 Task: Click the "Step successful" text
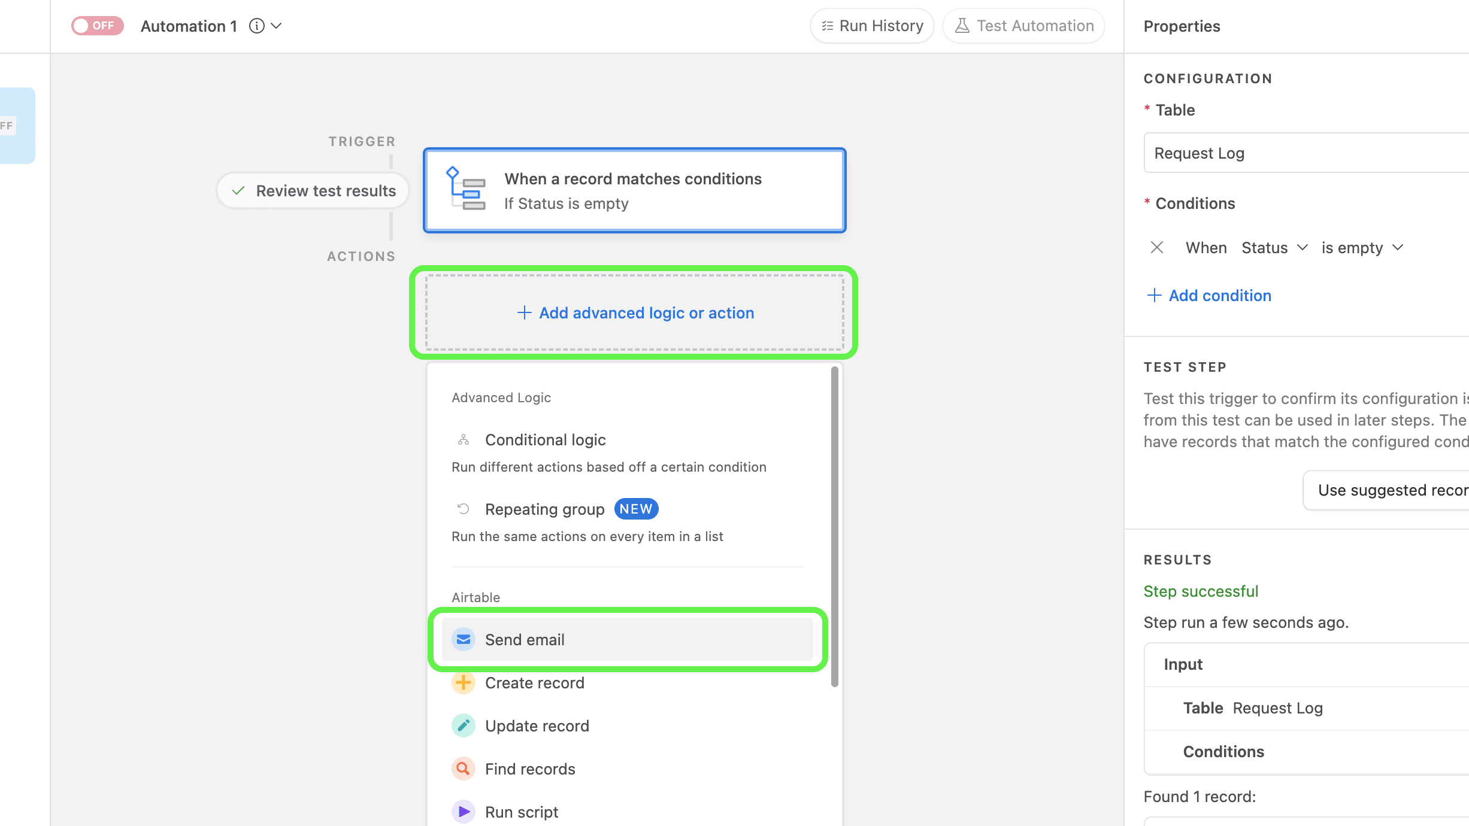click(1201, 591)
